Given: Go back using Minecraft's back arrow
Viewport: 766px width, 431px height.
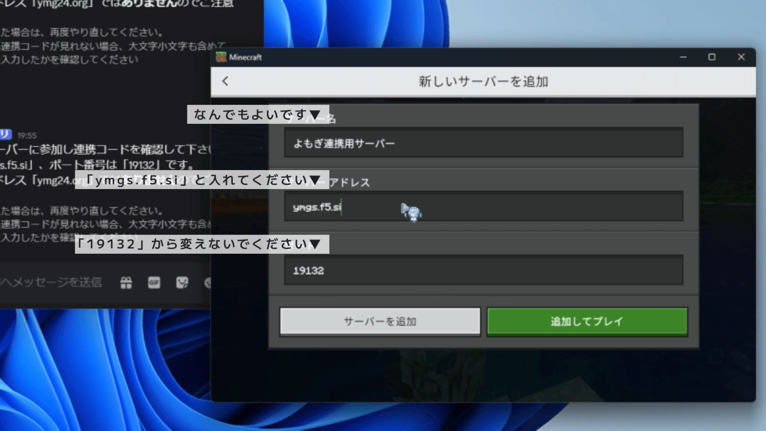Looking at the screenshot, I should (x=226, y=81).
